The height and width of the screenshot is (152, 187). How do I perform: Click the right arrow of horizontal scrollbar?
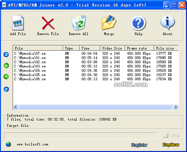pos(176,107)
